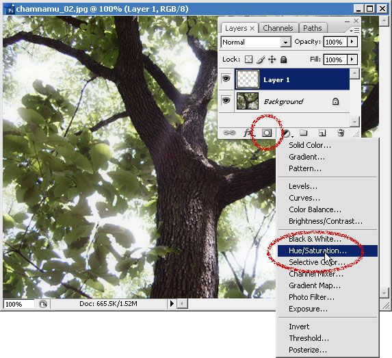The height and width of the screenshot is (358, 392).
Task: Edit the zoom percentage field
Action: click(19, 304)
